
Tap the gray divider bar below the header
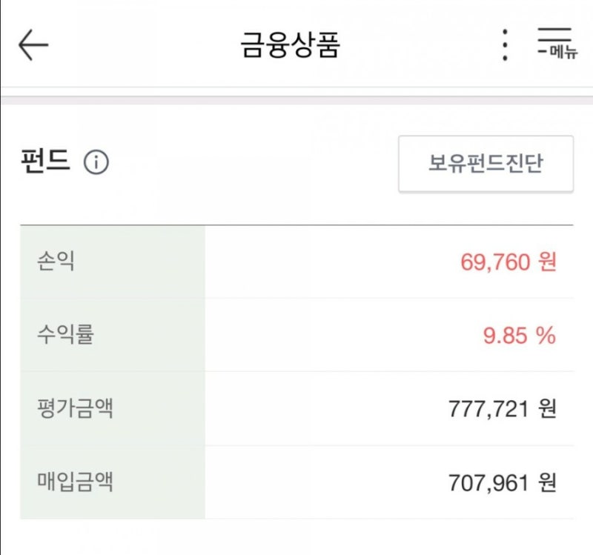296,100
